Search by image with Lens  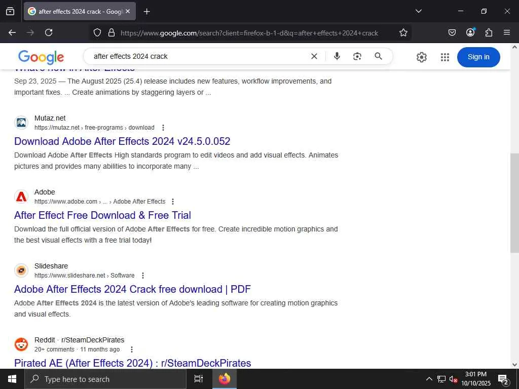tap(357, 56)
